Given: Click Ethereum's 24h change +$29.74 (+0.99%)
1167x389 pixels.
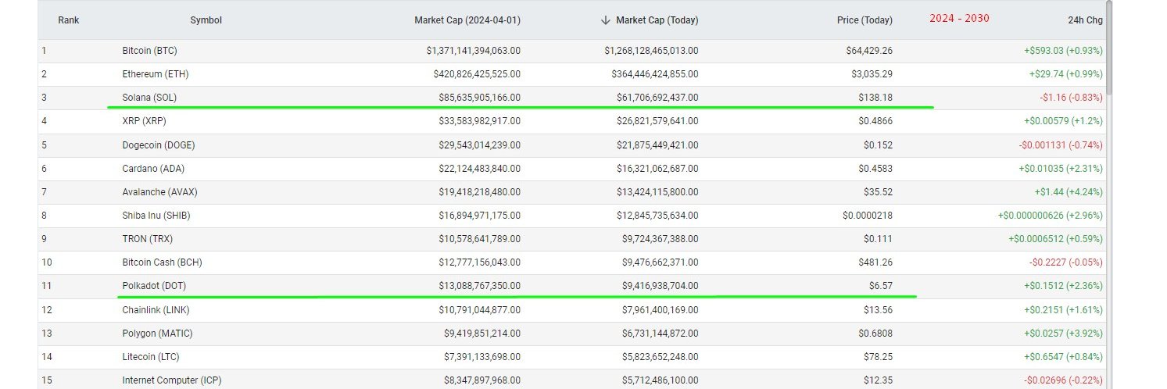Looking at the screenshot, I should tap(1066, 74).
